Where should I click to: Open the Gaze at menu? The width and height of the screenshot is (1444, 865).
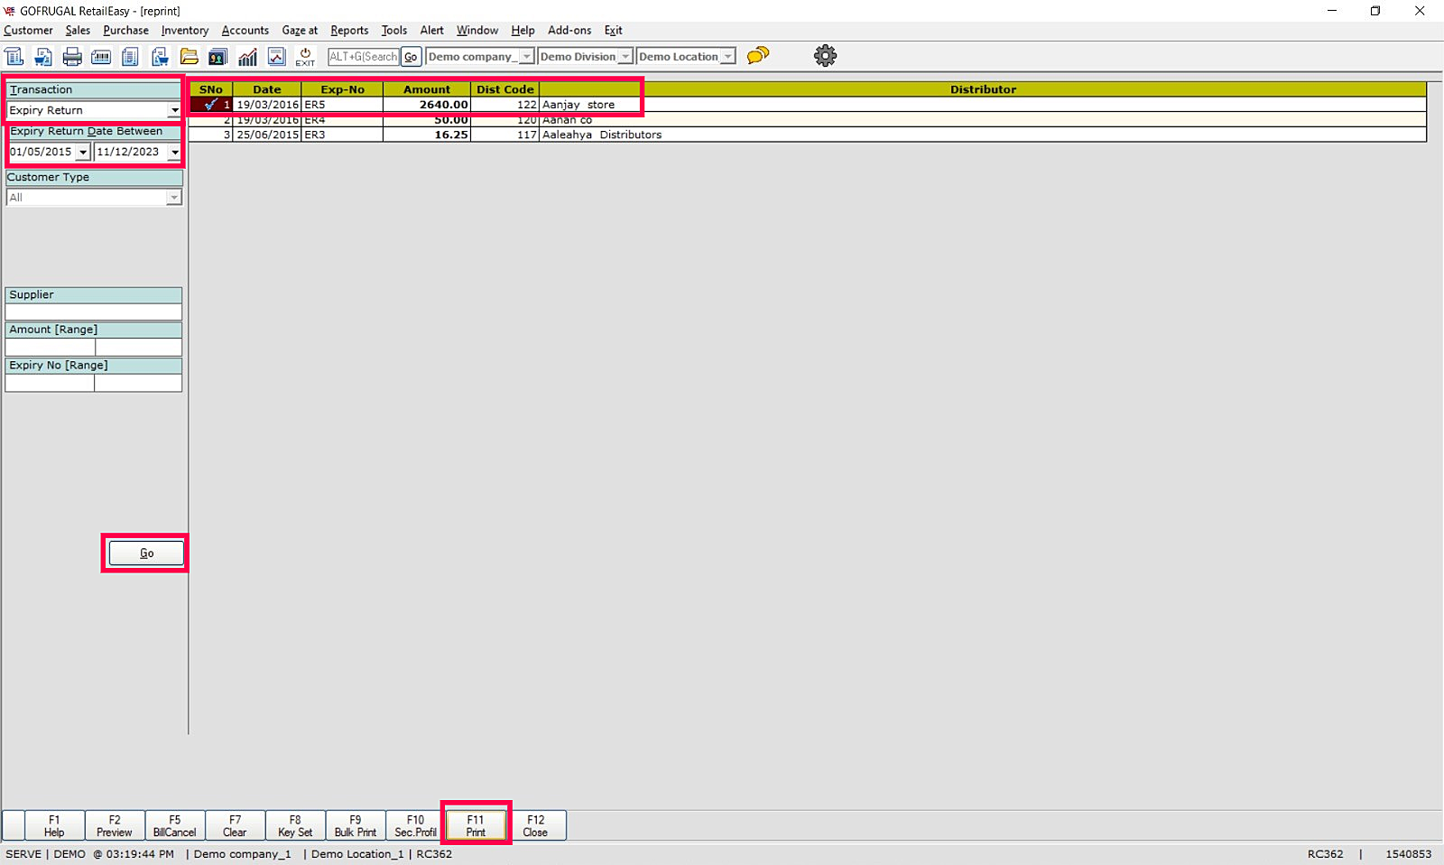300,31
